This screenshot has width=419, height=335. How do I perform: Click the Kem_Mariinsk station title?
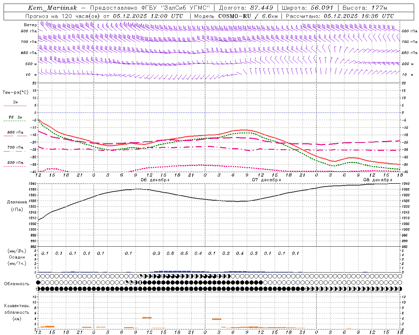(x=52, y=8)
